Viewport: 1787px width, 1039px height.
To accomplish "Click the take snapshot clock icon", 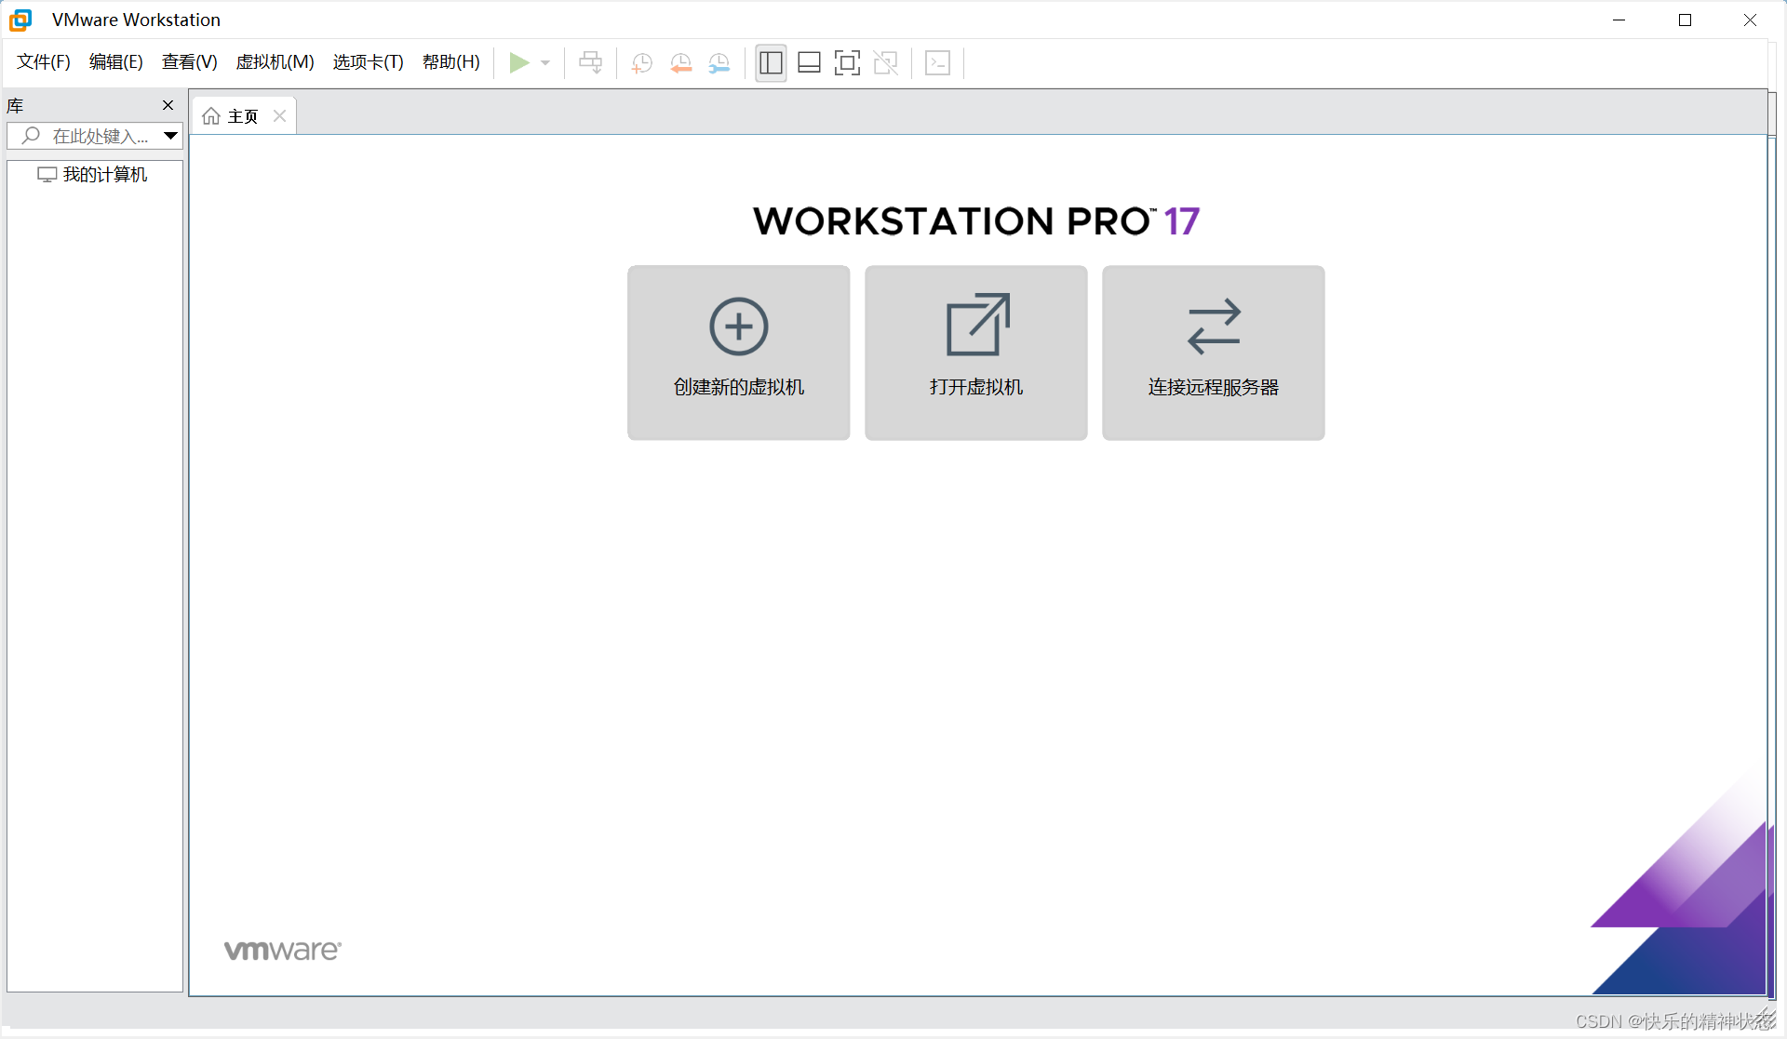I will pos(641,63).
